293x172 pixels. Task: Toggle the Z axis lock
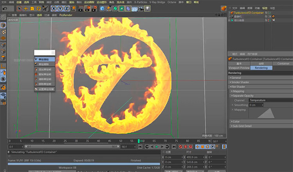click(66, 8)
